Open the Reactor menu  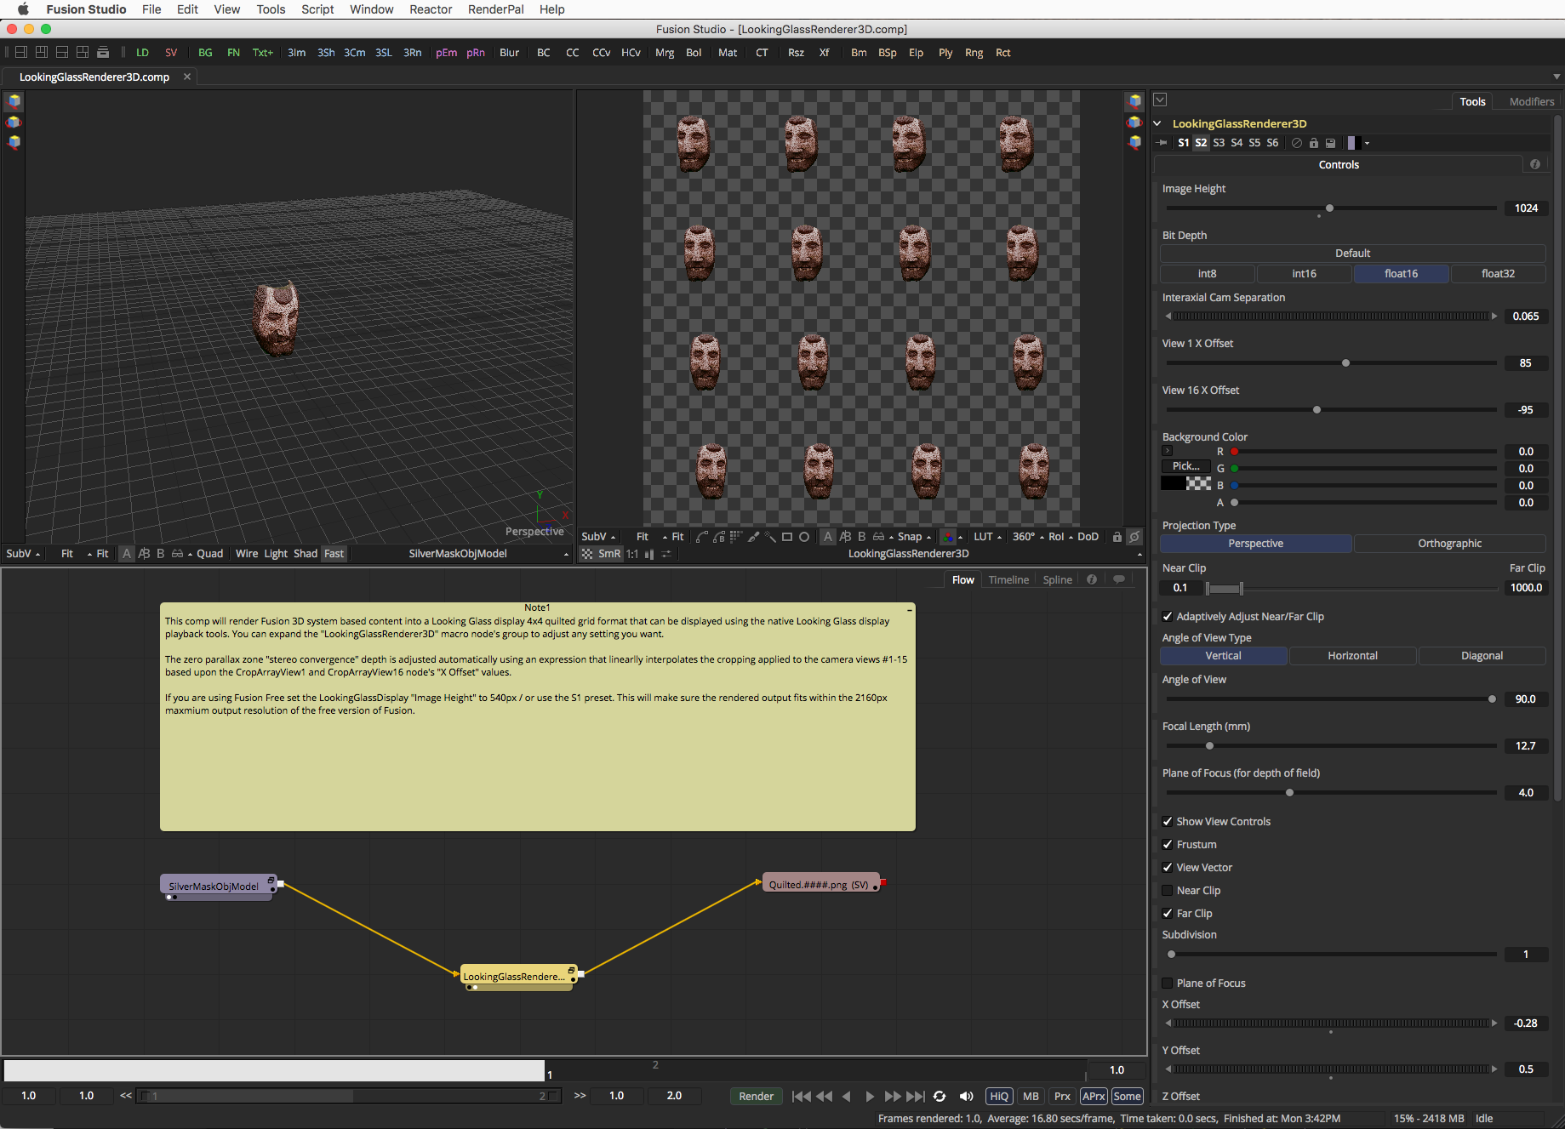click(x=431, y=9)
